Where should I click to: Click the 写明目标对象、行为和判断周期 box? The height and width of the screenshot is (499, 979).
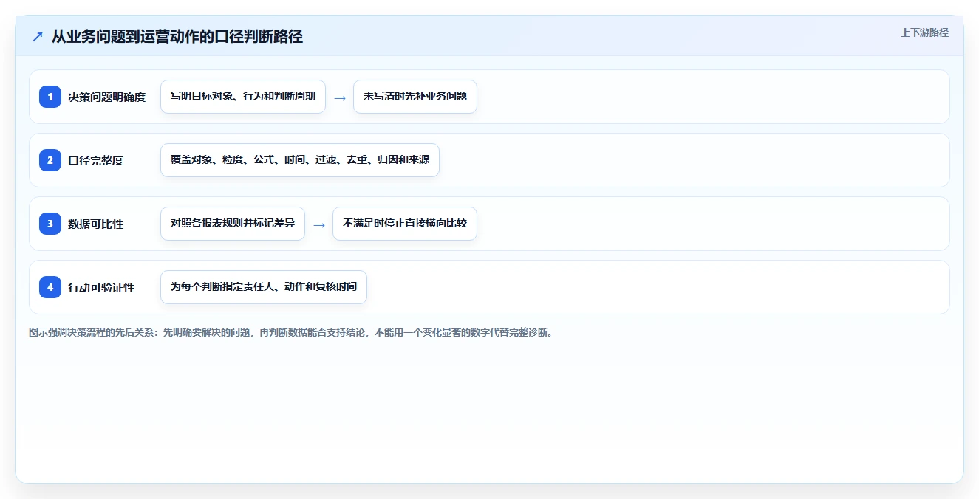coord(243,97)
